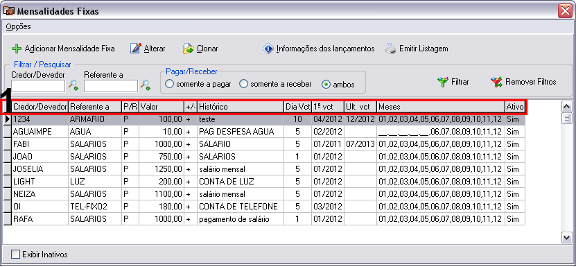Select the NEIZA creditor cell

40,194
